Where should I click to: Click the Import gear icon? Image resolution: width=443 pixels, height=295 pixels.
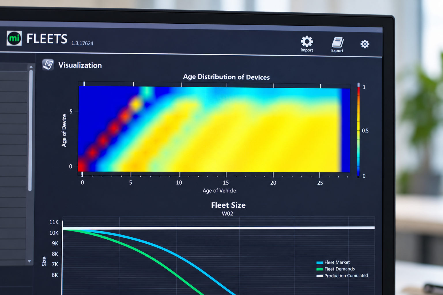click(x=307, y=42)
